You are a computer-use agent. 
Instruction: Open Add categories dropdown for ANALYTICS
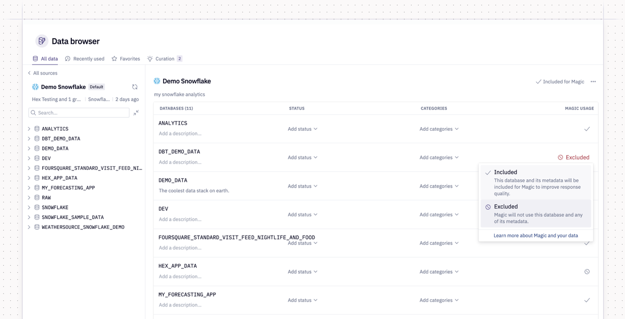pyautogui.click(x=439, y=129)
